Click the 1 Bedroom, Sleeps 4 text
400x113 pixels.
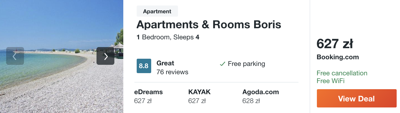pos(168,37)
